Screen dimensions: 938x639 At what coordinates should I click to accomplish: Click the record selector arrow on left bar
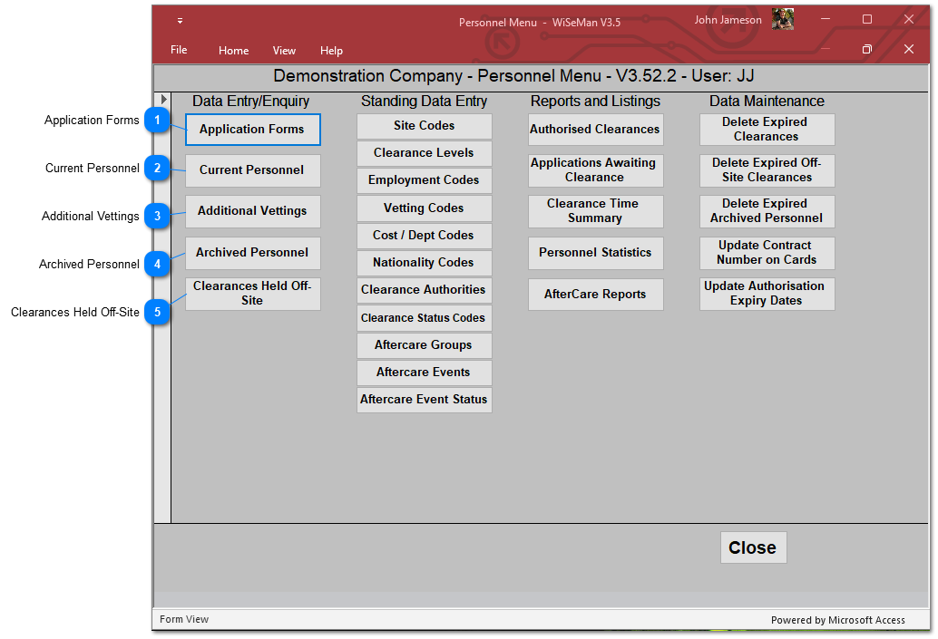click(163, 99)
